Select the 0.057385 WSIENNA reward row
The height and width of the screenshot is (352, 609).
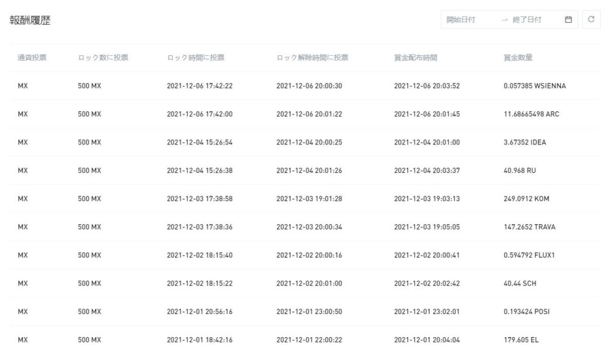coord(534,86)
